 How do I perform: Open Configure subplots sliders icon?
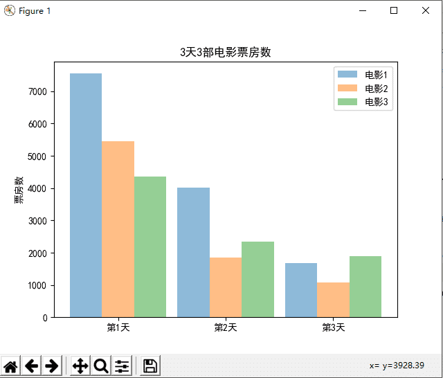tap(122, 366)
